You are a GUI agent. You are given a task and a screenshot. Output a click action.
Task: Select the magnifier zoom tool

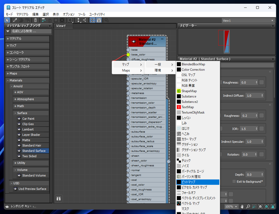248,206
